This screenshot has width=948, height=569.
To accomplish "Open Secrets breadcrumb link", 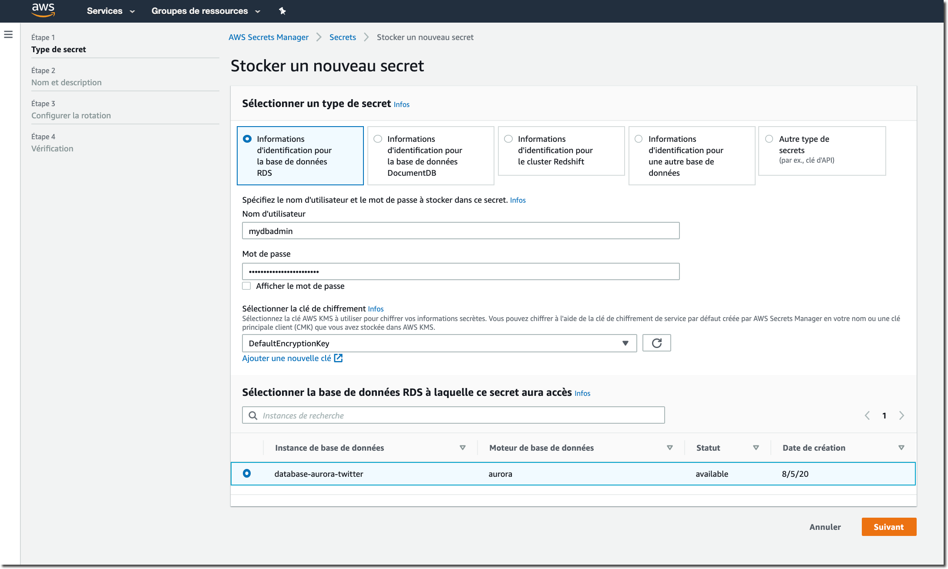I will [343, 37].
